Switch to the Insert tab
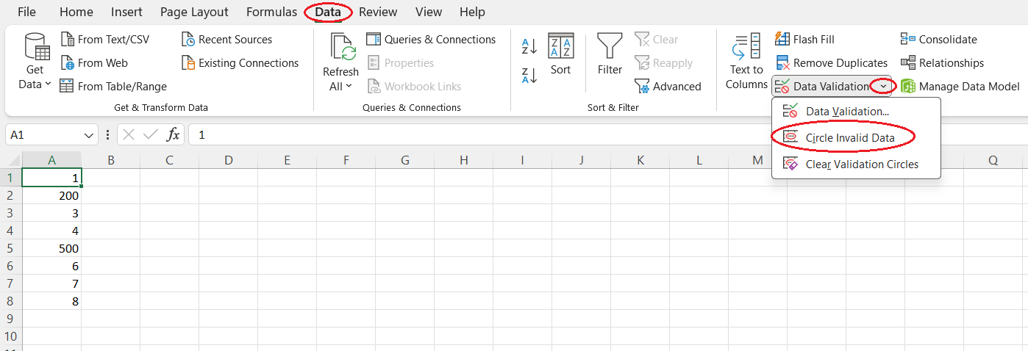 (x=127, y=12)
